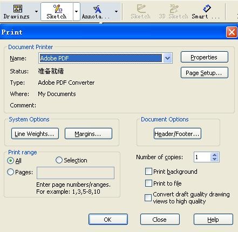Activate the Smart Dimension icon
238x232 pixels.
tap(207, 8)
